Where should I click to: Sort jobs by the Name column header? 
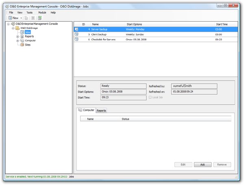point(95,24)
